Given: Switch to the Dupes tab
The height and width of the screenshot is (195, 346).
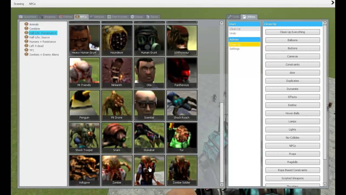Looking at the screenshot, I should click(137, 17).
